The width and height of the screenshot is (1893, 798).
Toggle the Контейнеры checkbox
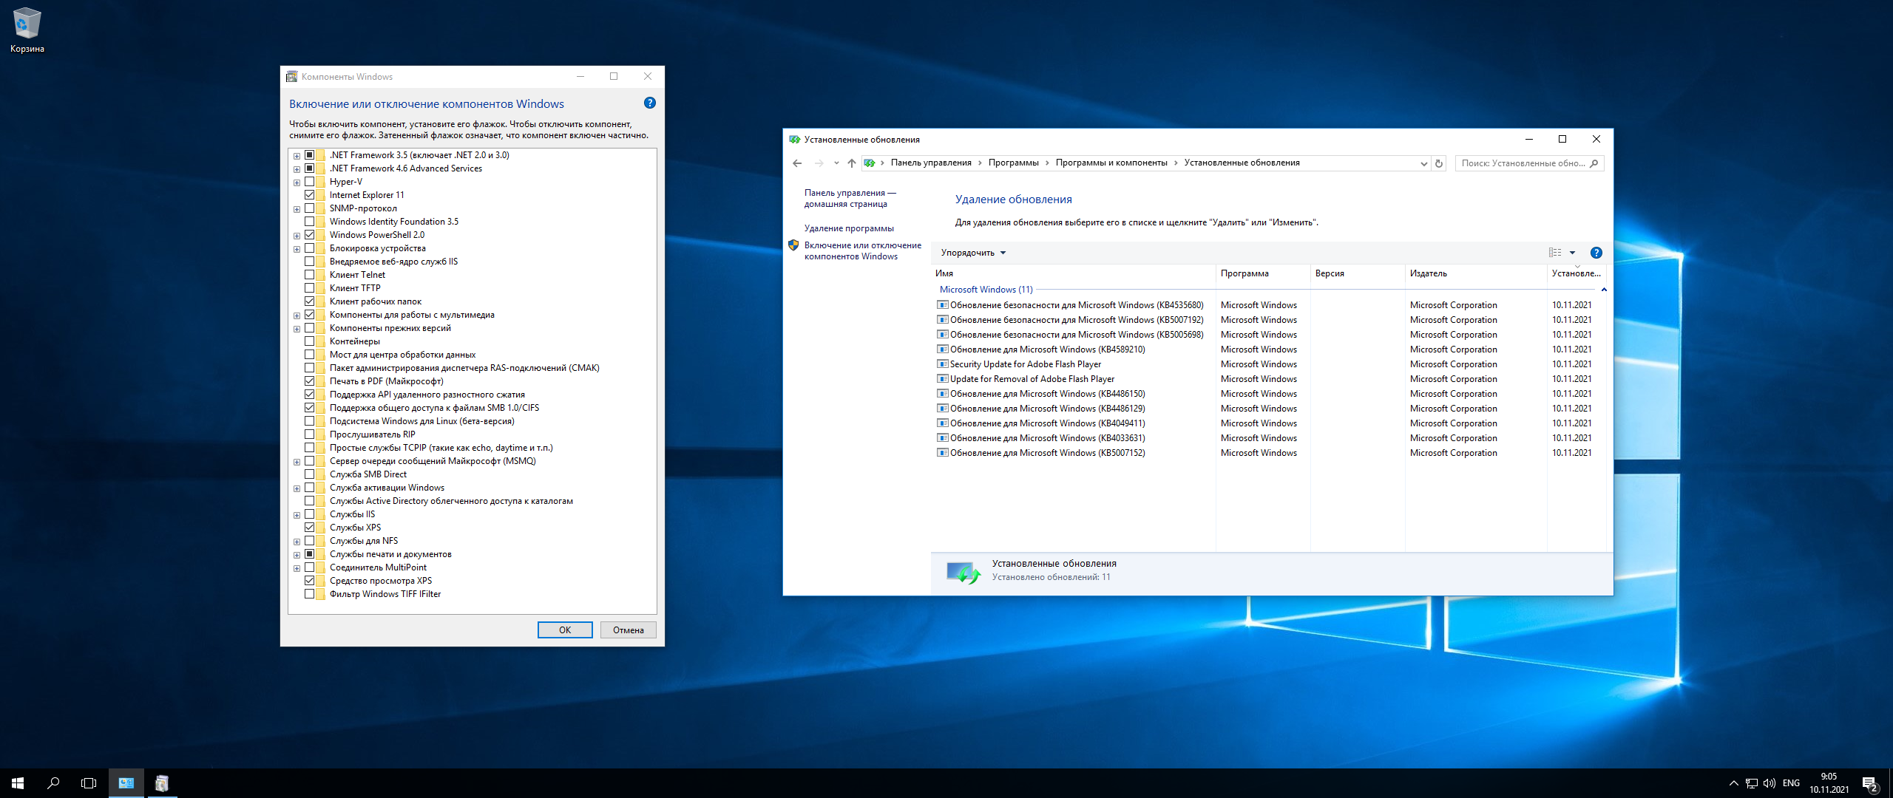310,341
